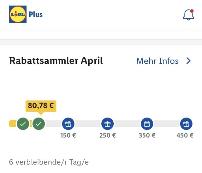This screenshot has height=173, width=202.
Task: Select the 150 € gift reward icon
Action: pos(68,124)
